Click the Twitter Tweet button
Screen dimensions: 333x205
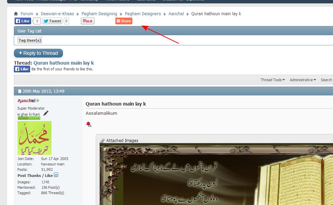52,21
